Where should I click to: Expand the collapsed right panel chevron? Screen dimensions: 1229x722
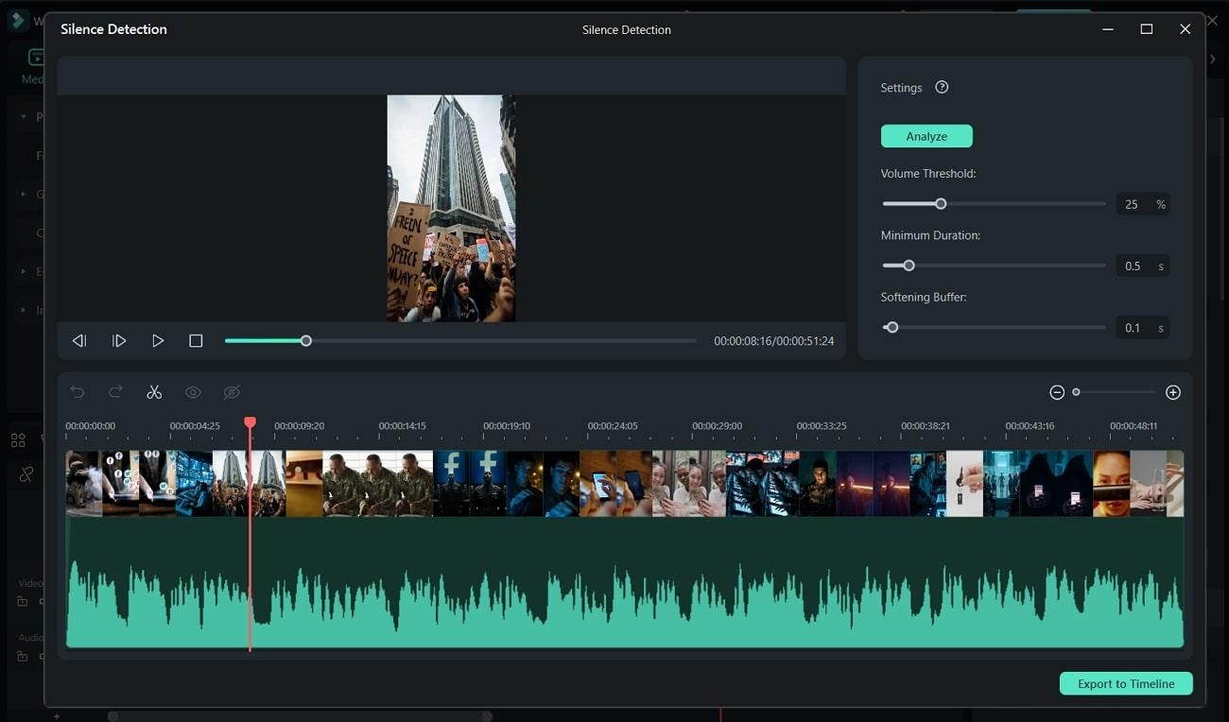[x=1214, y=58]
